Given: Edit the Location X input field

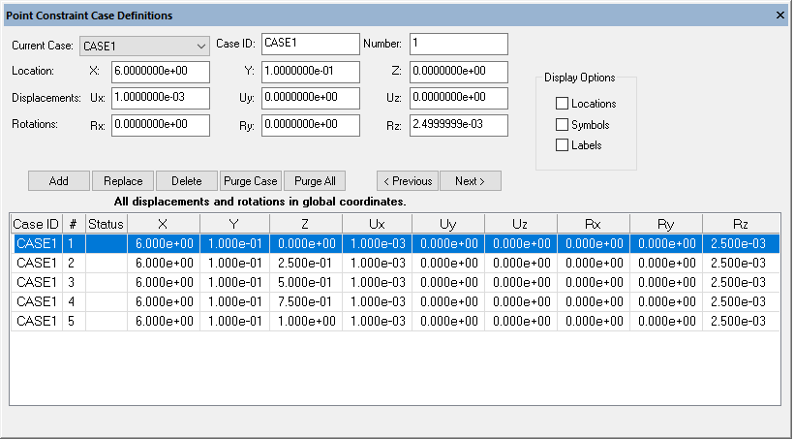Looking at the screenshot, I should click(161, 72).
